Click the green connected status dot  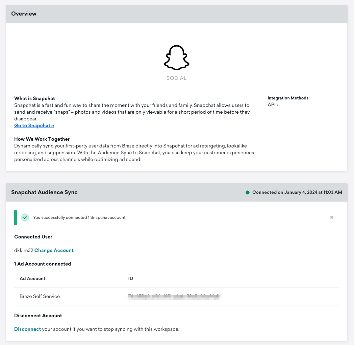click(x=248, y=192)
